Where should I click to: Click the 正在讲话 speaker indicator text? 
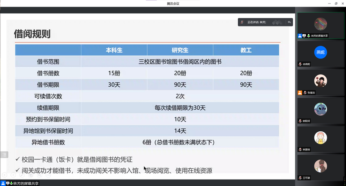(256, 22)
